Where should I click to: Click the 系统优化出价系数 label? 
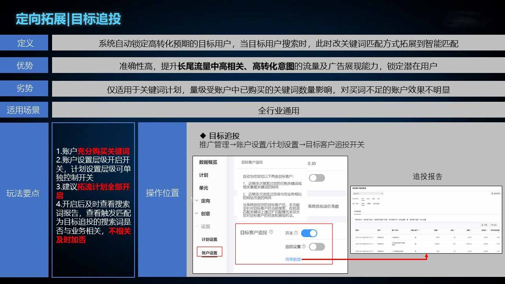point(323,206)
